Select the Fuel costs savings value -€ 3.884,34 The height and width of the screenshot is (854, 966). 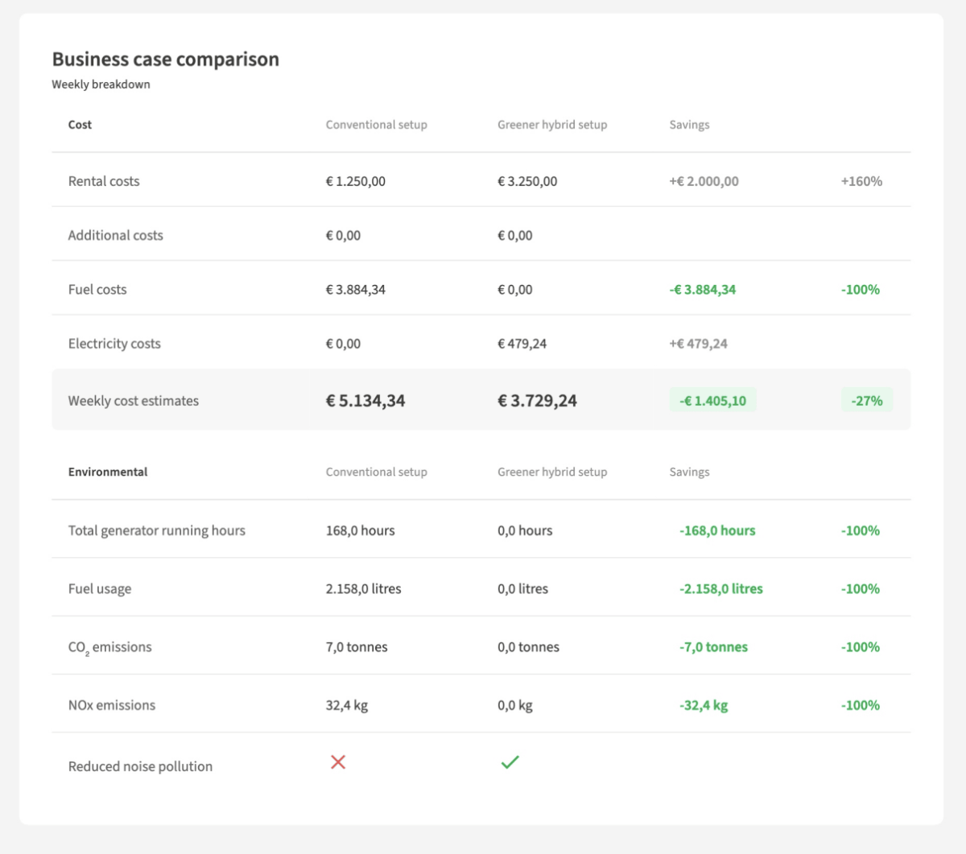[702, 290]
